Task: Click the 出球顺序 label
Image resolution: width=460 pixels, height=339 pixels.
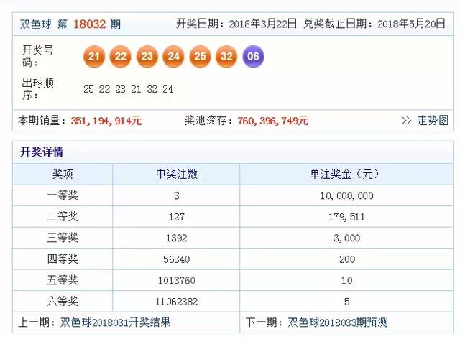Action: [37, 89]
